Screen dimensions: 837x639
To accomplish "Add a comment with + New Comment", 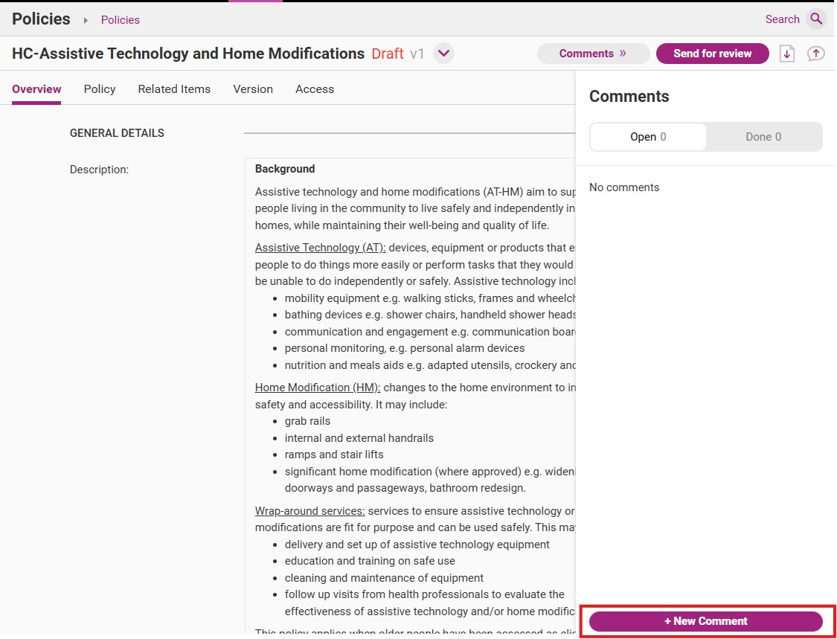I will (706, 621).
